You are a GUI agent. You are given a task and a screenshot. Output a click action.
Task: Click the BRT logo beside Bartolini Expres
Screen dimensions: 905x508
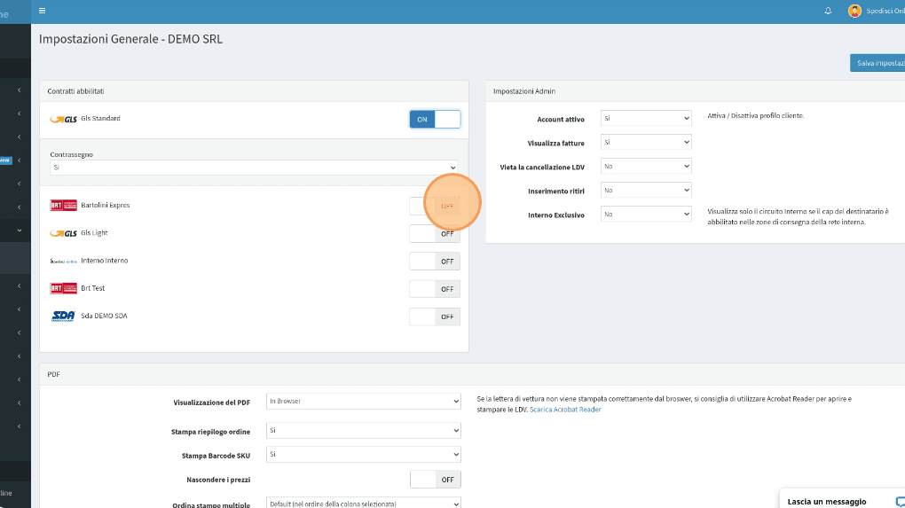click(x=64, y=206)
